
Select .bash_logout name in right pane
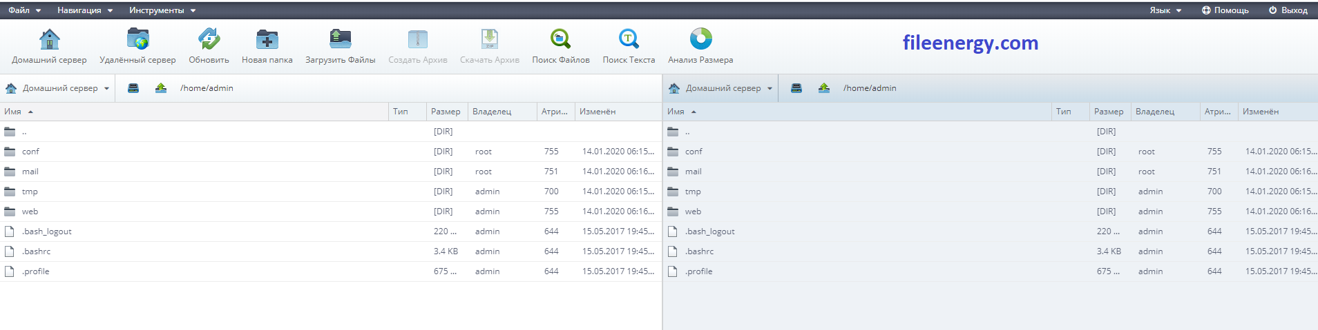click(x=709, y=231)
